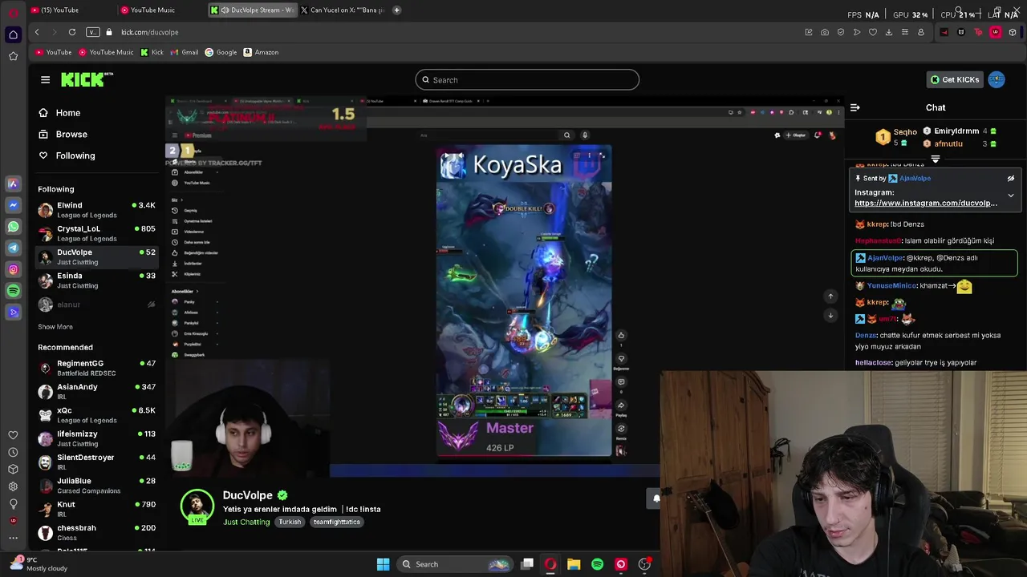Jump down with the chat arrow-down button
1027x577 pixels.
coord(830,316)
